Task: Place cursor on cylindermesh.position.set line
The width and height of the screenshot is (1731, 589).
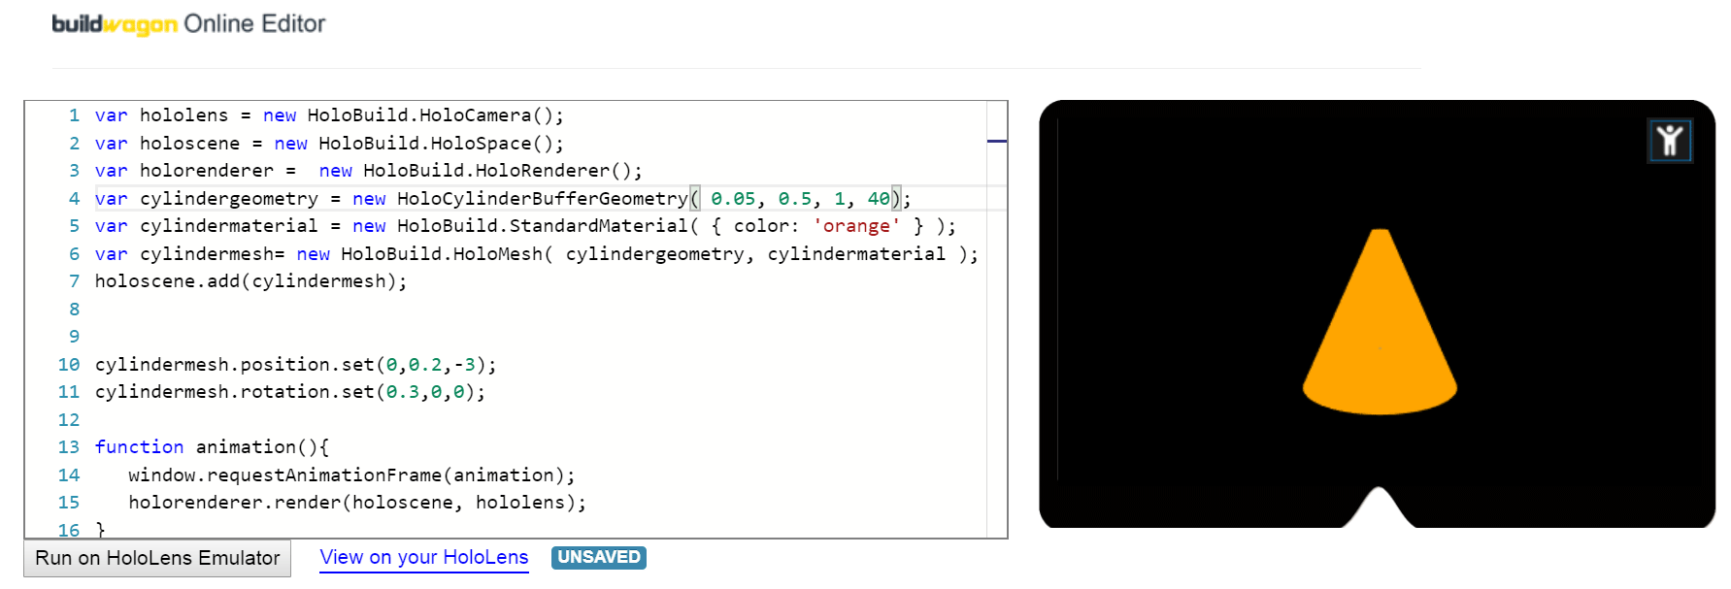Action: coord(295,365)
